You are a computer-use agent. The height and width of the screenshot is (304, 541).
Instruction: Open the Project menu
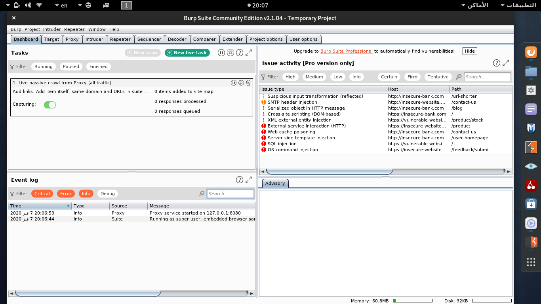pos(32,29)
